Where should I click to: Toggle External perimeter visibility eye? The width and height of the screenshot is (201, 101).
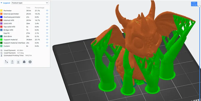[47, 14]
